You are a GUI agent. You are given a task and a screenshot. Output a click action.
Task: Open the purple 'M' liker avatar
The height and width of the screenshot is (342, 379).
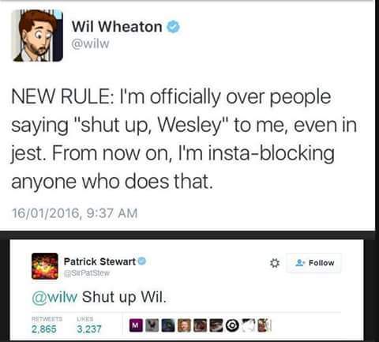(136, 325)
